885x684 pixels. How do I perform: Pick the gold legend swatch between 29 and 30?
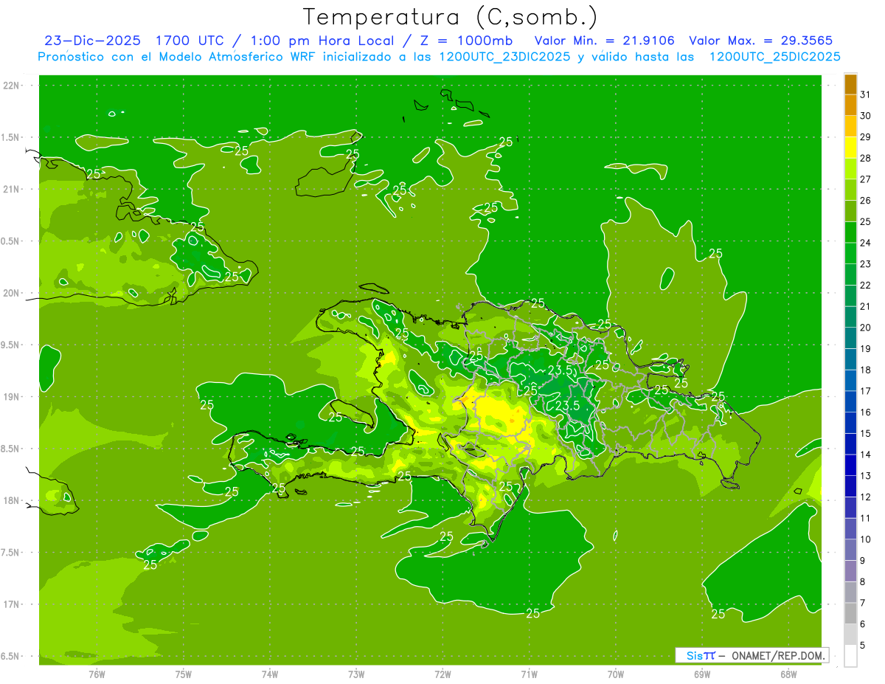pyautogui.click(x=850, y=126)
